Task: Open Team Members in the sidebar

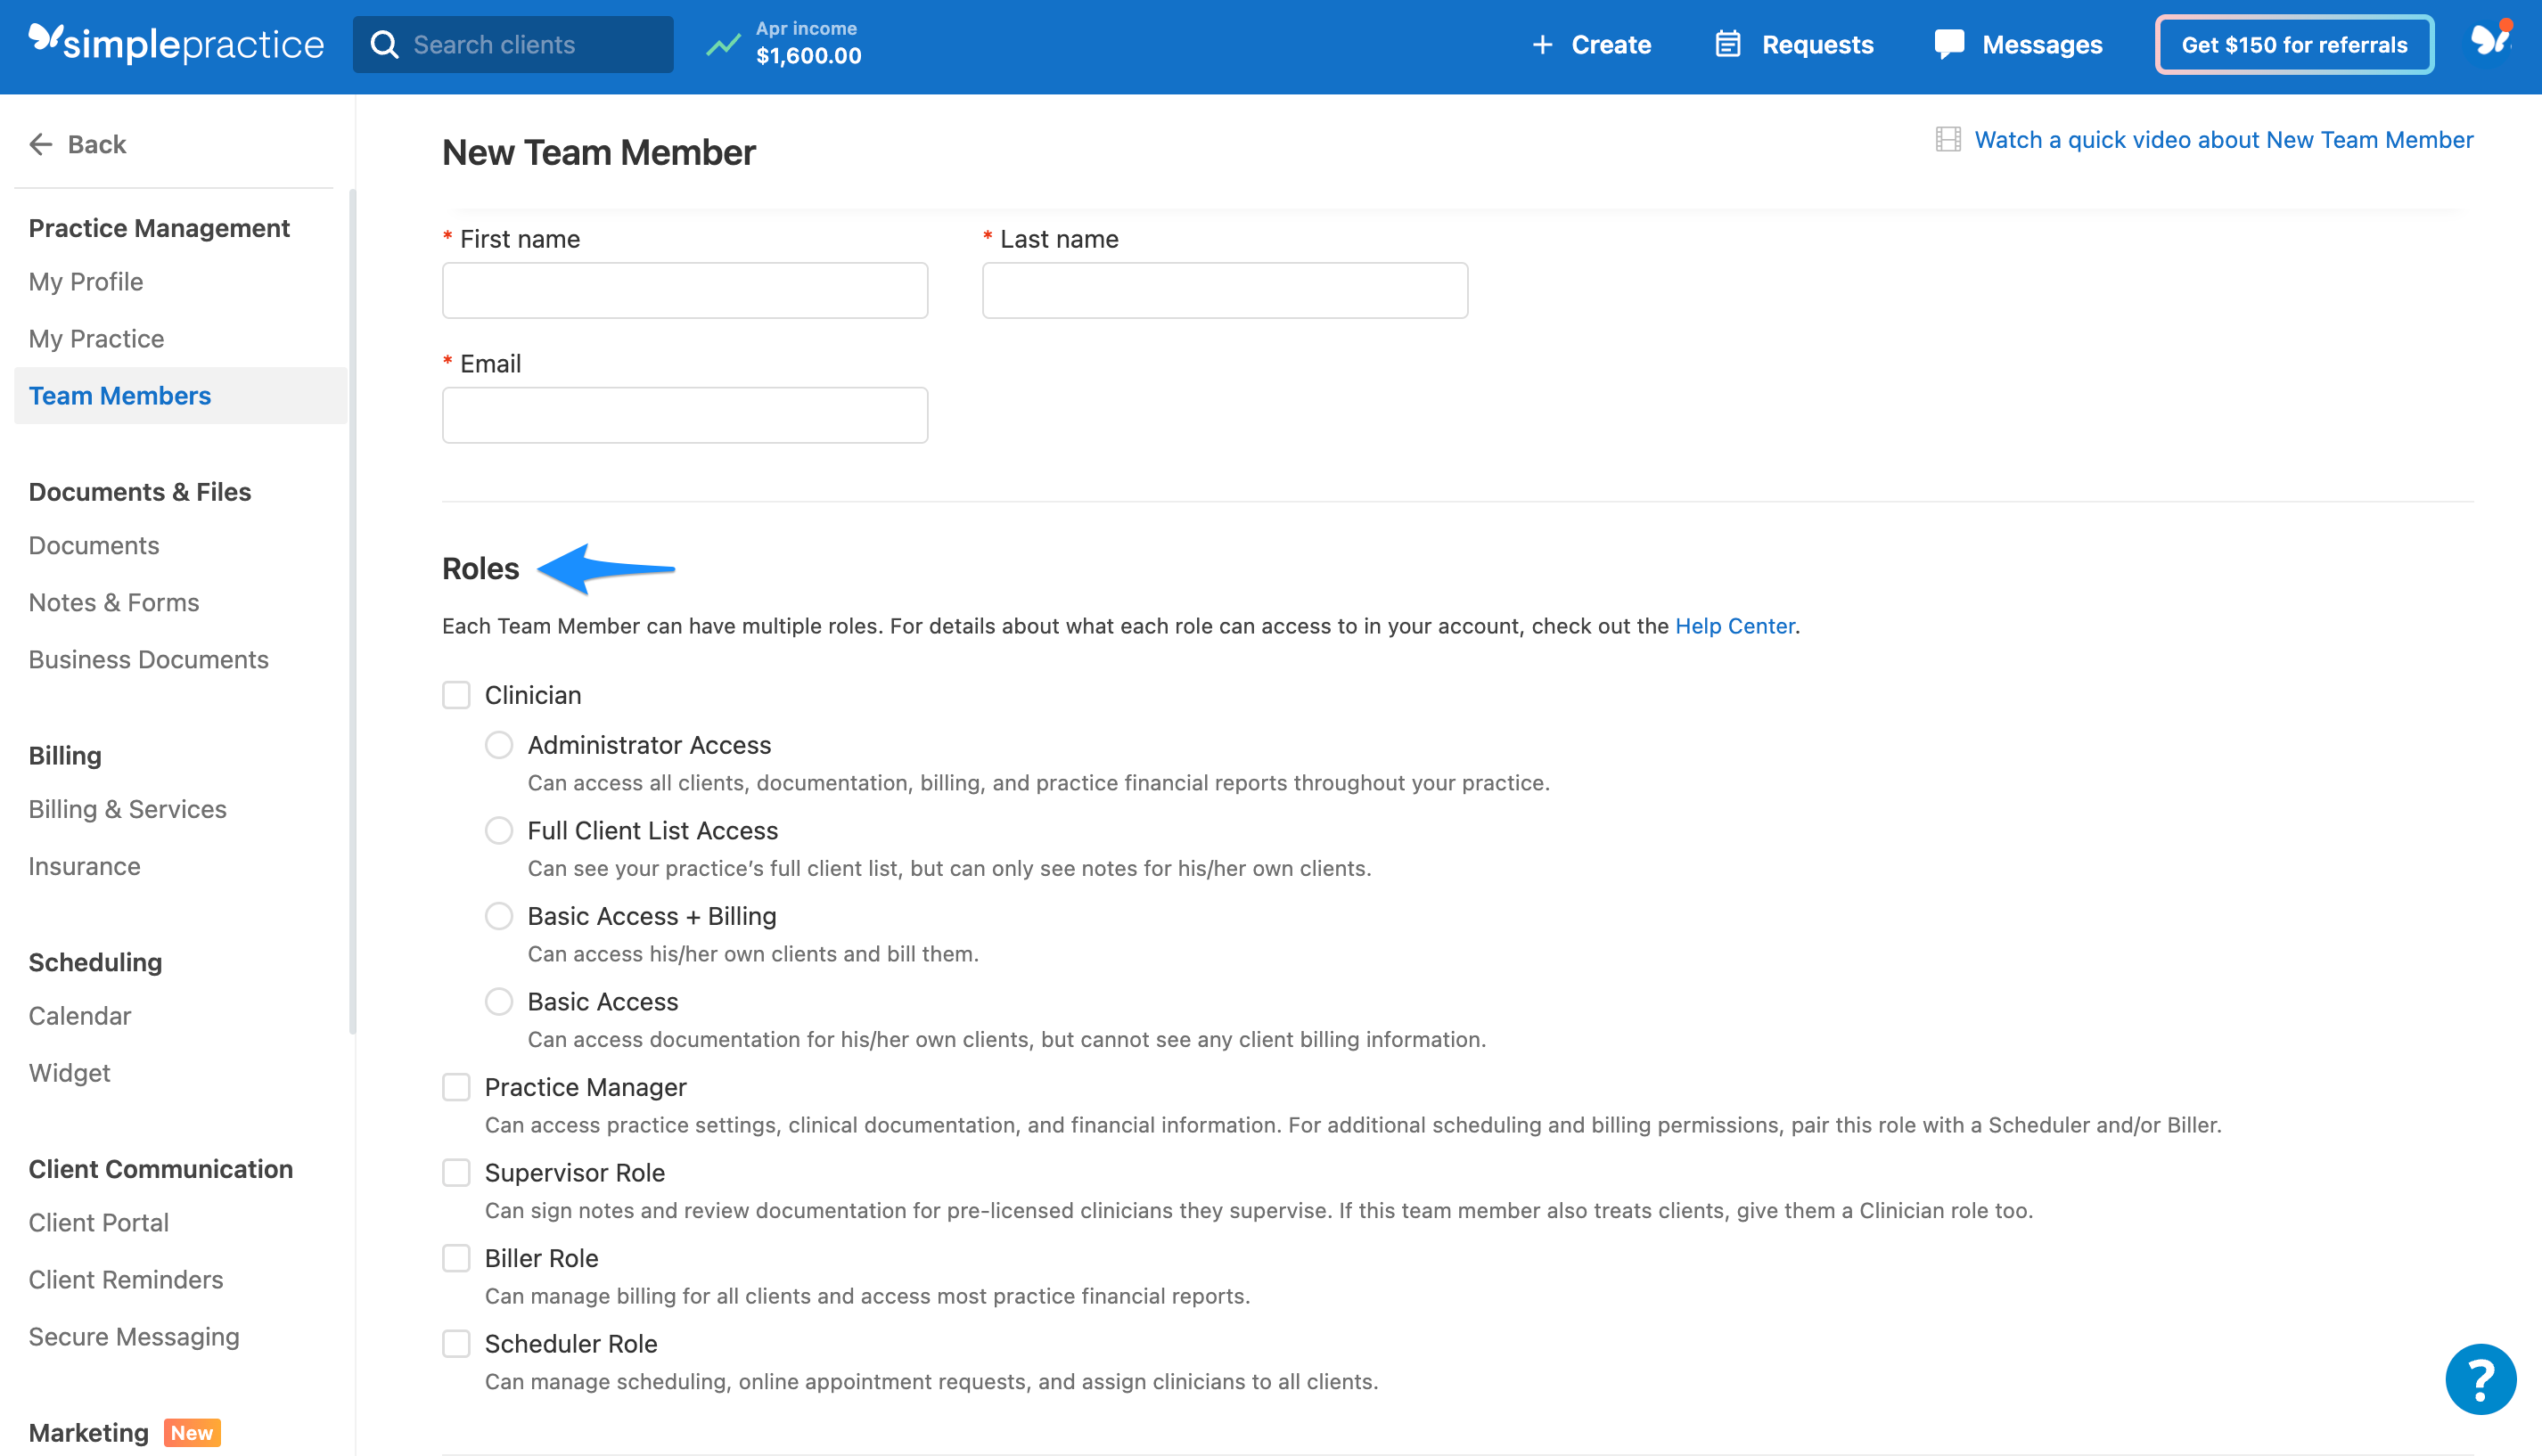Action: (x=120, y=395)
